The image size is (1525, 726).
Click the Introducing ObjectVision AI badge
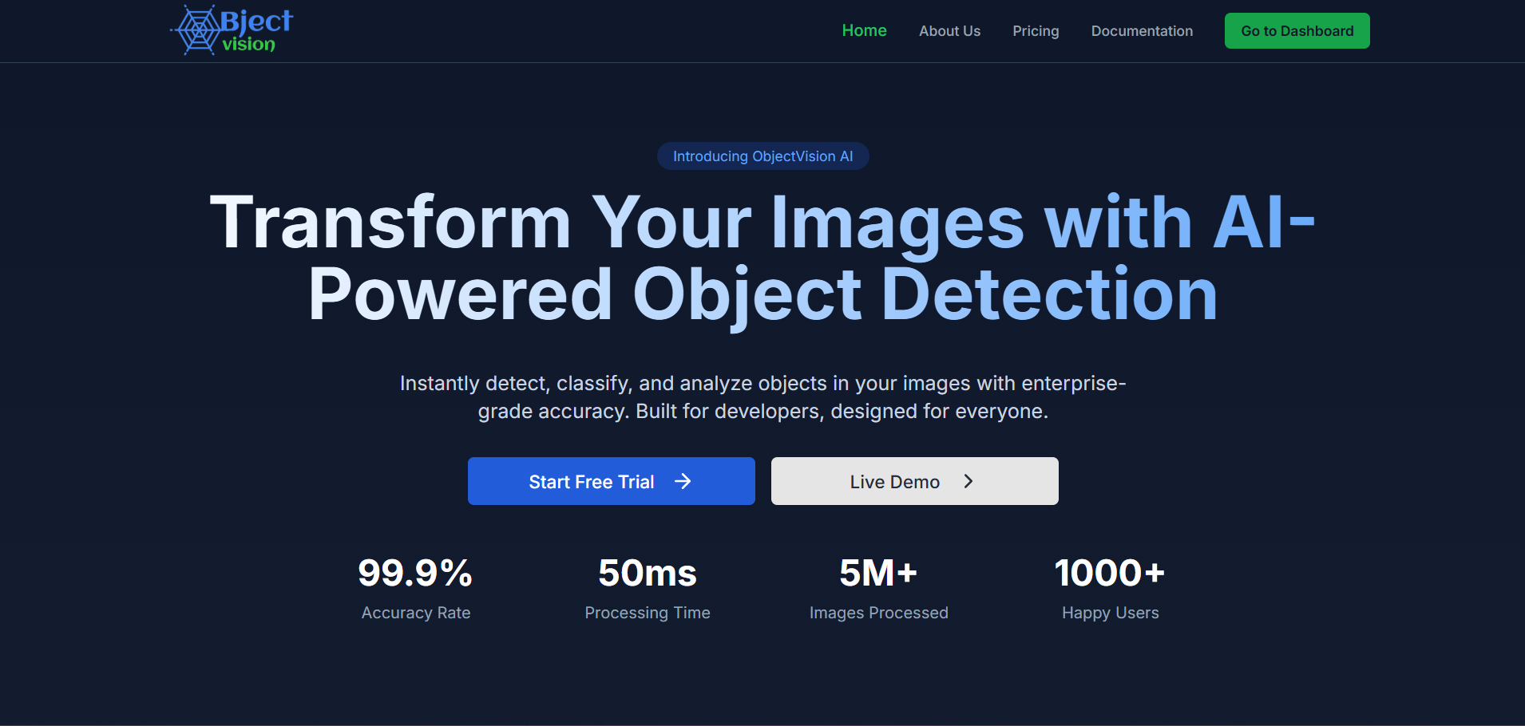[762, 156]
